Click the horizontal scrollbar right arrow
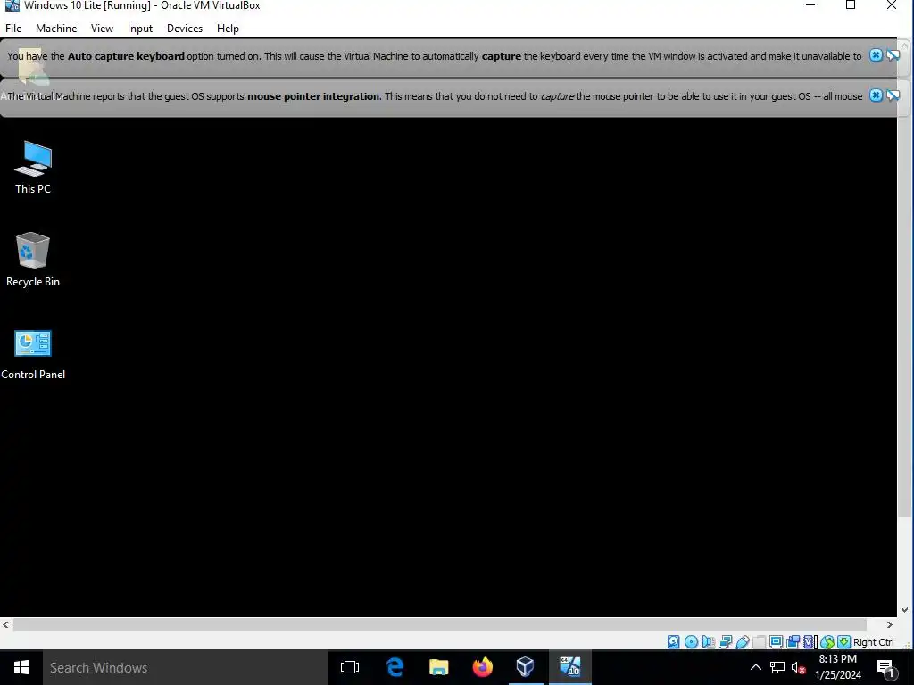The image size is (914, 685). pos(890,624)
